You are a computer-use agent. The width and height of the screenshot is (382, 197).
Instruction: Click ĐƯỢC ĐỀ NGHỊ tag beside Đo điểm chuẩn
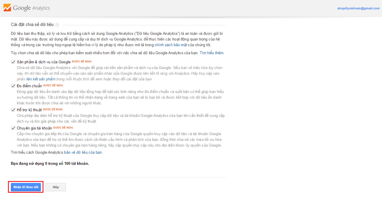pyautogui.click(x=53, y=86)
